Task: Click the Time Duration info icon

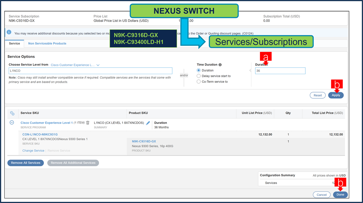Action: click(220, 65)
